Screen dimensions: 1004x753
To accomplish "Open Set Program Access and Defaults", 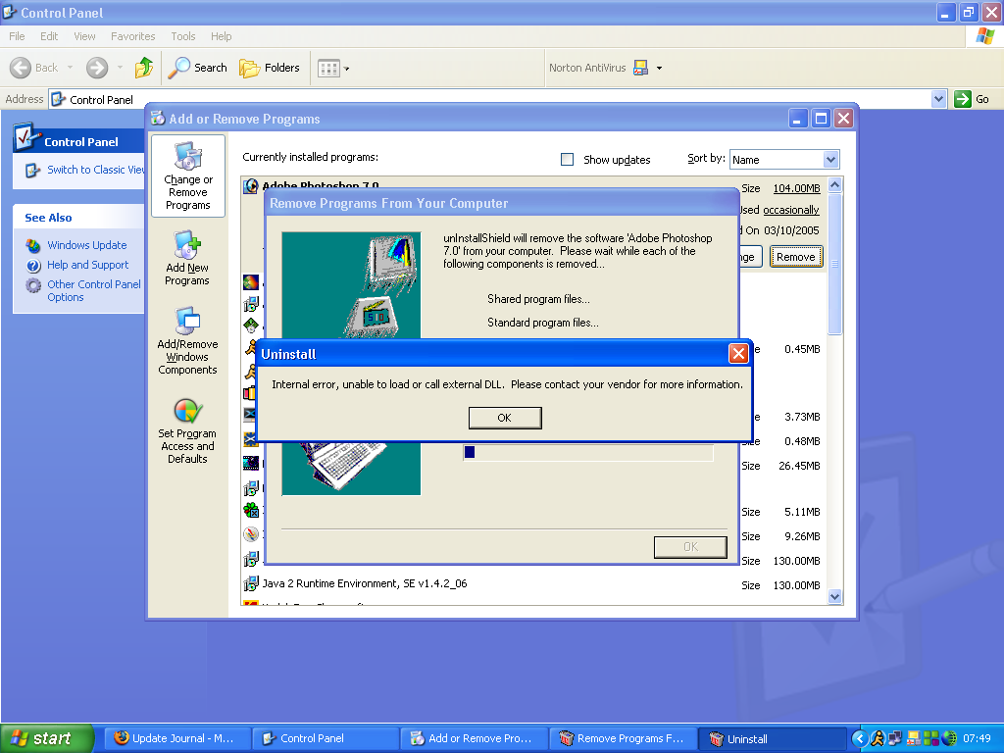I will click(187, 431).
